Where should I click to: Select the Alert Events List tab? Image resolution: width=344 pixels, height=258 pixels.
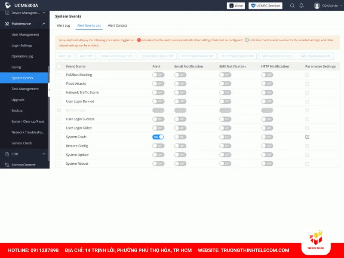click(x=89, y=25)
